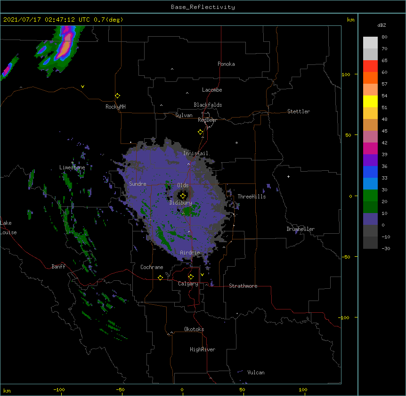Click the yellow diamond marker below Cochrane
Image resolution: width=406 pixels, height=396 pixels.
tap(160, 277)
